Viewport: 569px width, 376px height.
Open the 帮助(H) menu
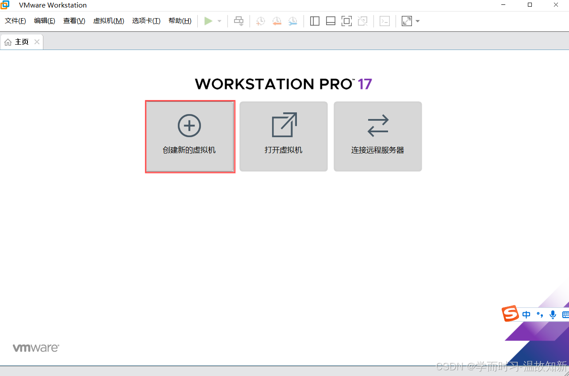pos(180,21)
